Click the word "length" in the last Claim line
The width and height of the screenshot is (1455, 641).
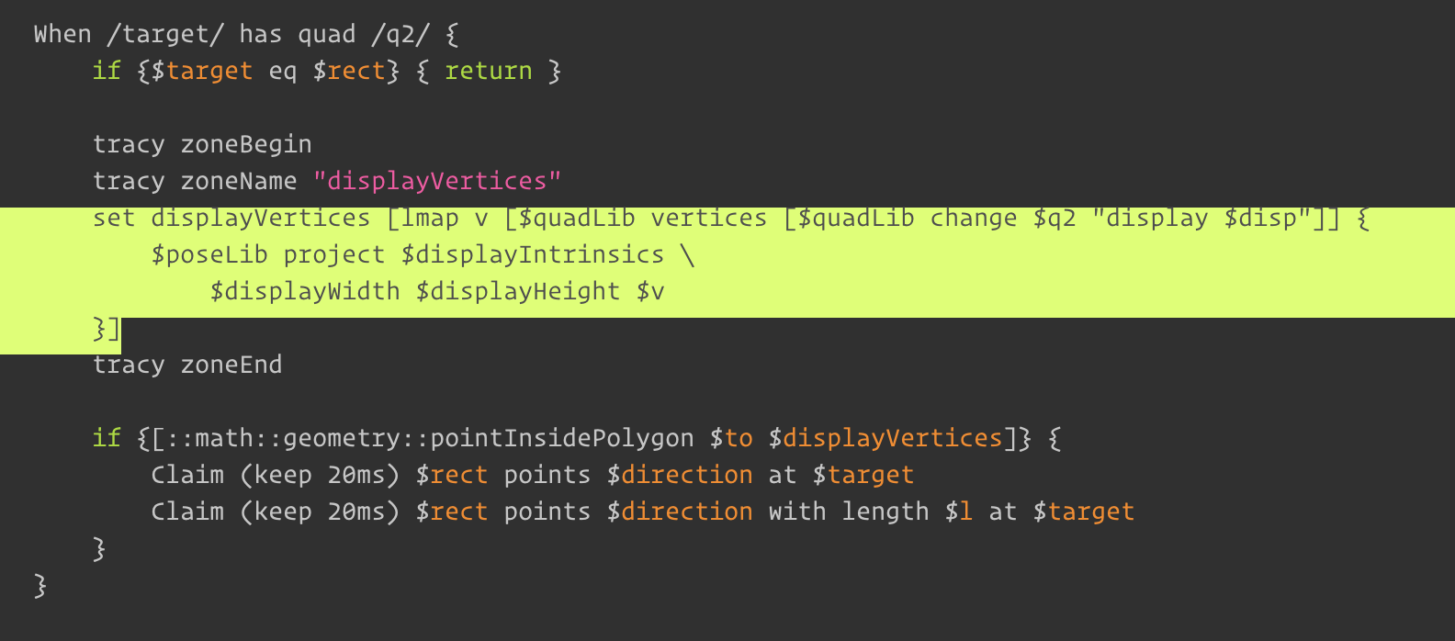pos(885,512)
